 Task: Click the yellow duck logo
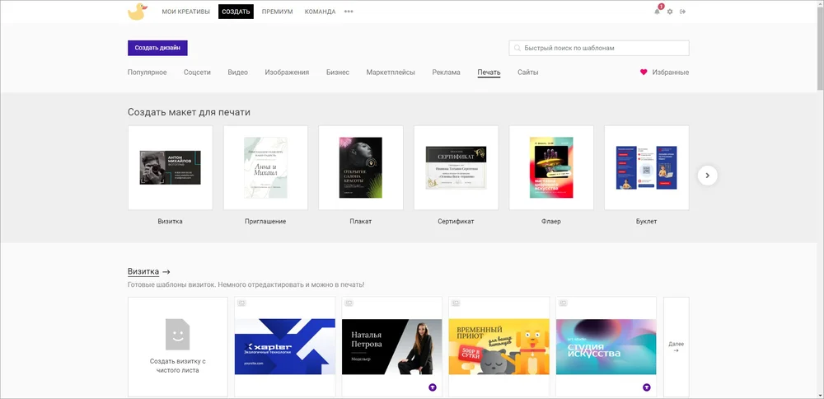(x=138, y=12)
